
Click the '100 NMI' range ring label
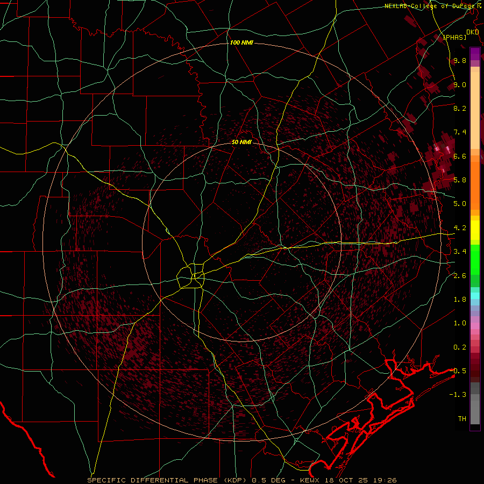point(241,42)
